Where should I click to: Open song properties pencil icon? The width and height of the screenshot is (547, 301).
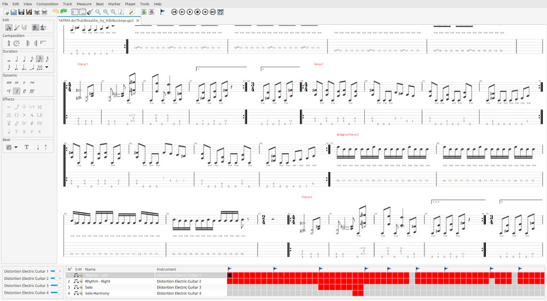(x=132, y=12)
